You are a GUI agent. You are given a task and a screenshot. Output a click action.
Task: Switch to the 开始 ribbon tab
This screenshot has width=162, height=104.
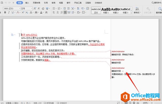coord(19,3)
